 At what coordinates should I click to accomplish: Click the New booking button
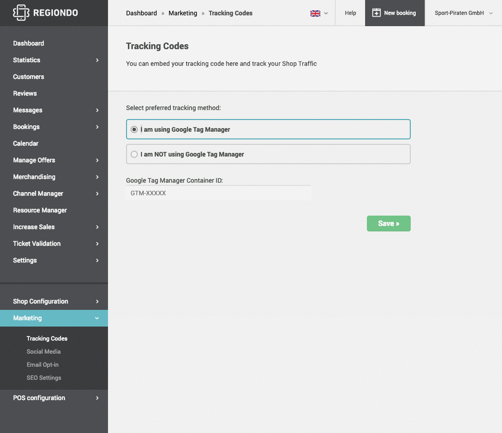coord(395,13)
